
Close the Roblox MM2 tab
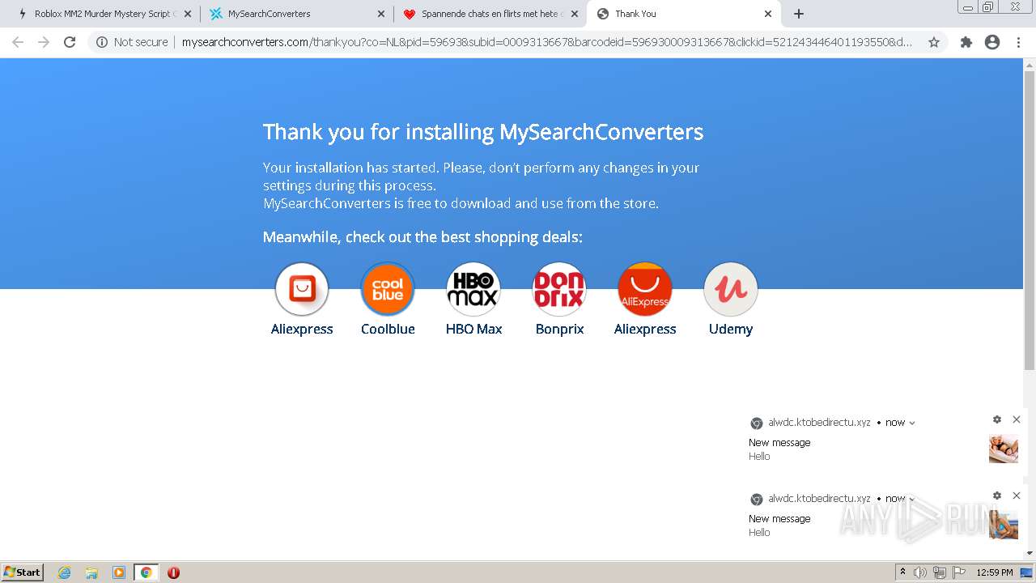point(188,14)
